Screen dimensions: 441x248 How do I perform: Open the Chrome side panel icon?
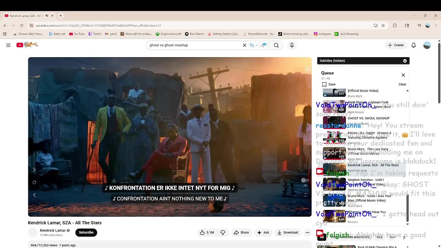pos(407,25)
